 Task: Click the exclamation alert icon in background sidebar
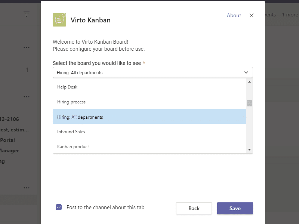[27, 70]
